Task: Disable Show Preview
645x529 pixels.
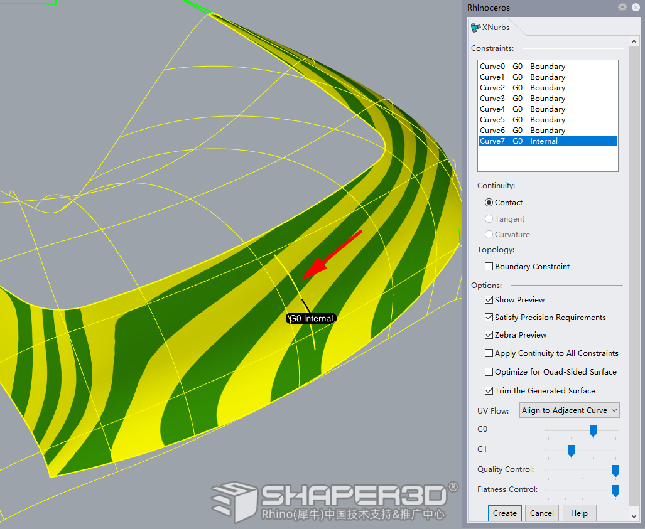Action: (489, 299)
